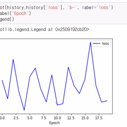The height and width of the screenshot is (127, 127).
Task: Place the cursor on the 'Epoch' string in code
Action: click(x=20, y=13)
